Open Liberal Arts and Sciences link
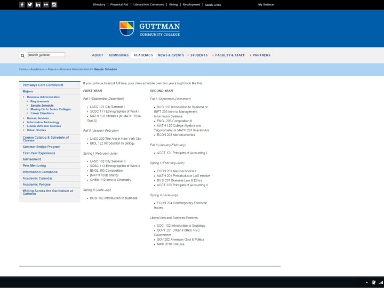384x288 pixels. [x=44, y=126]
